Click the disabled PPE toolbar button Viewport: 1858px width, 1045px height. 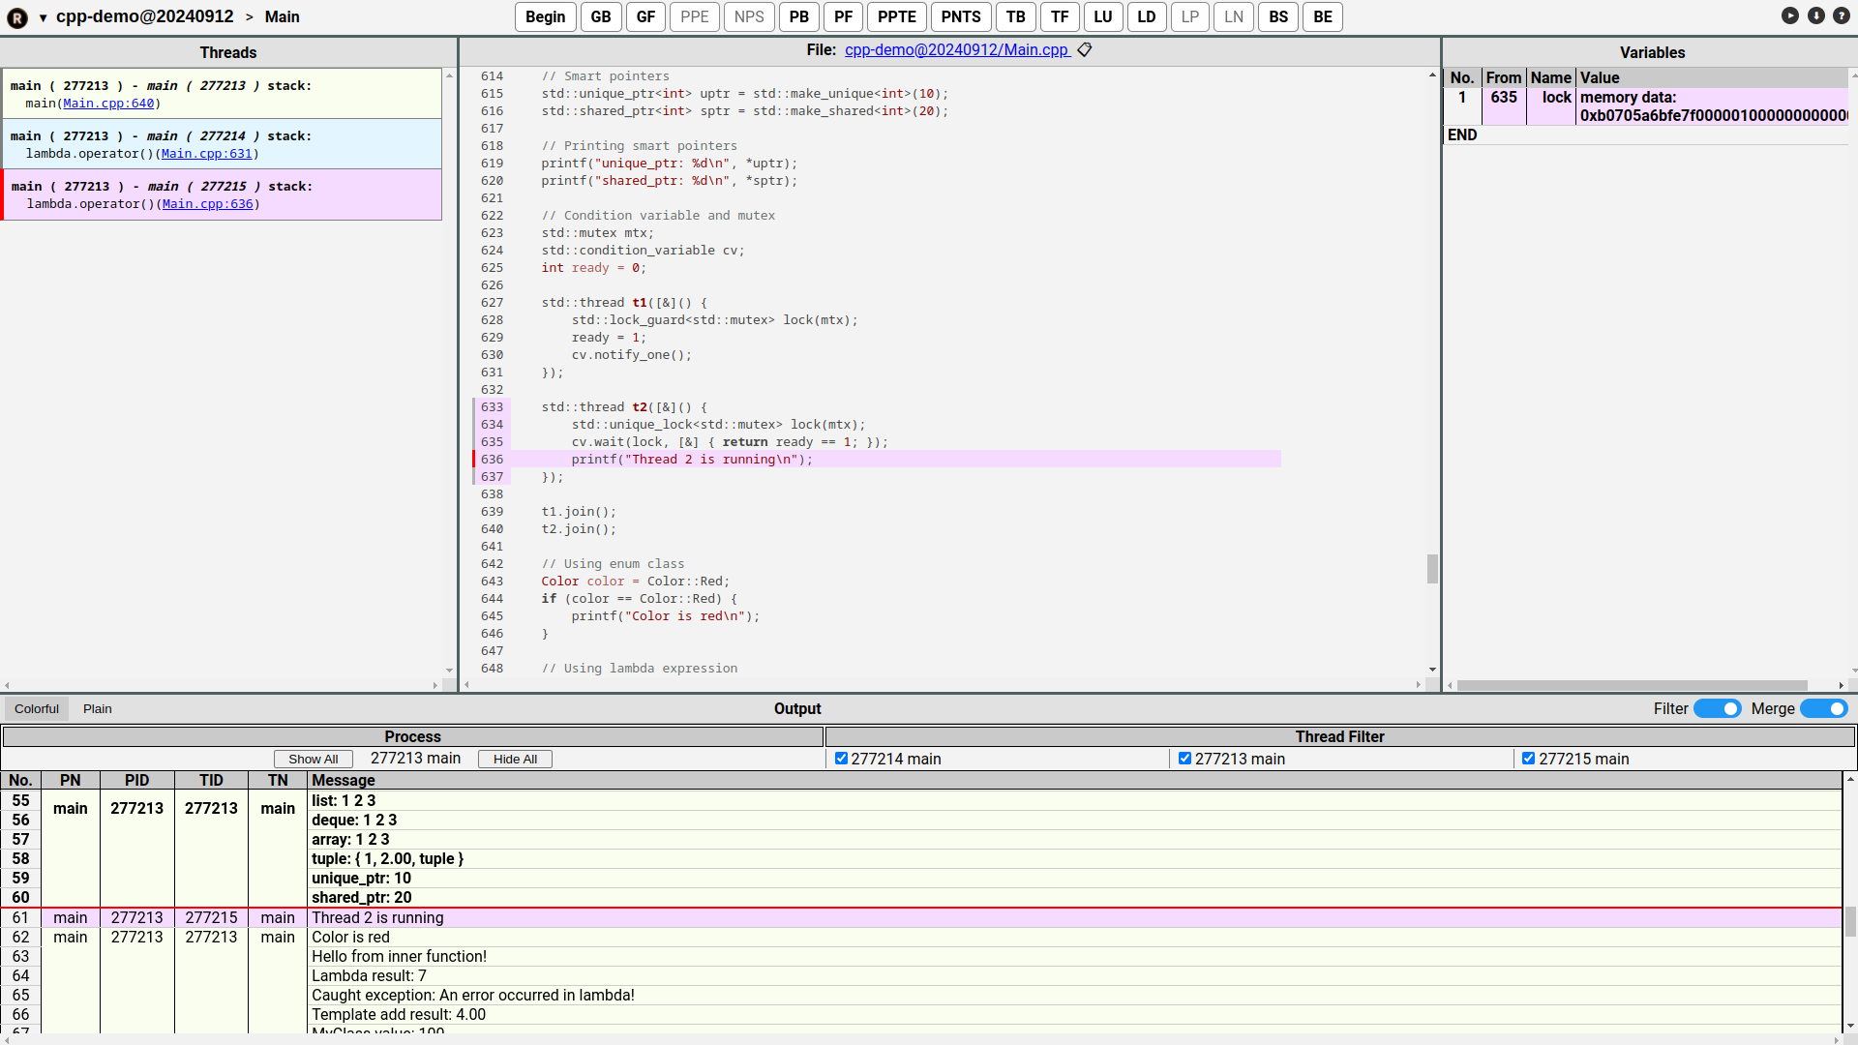(695, 16)
